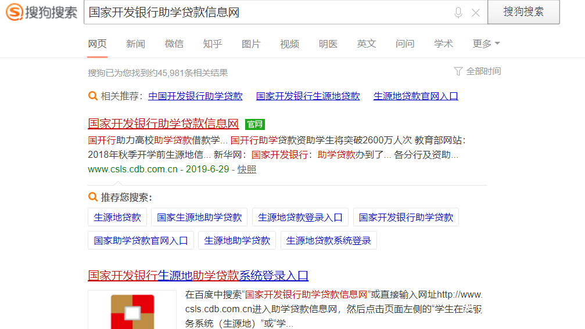Click the green 官网 badge
Image resolution: width=585 pixels, height=329 pixels.
click(255, 124)
